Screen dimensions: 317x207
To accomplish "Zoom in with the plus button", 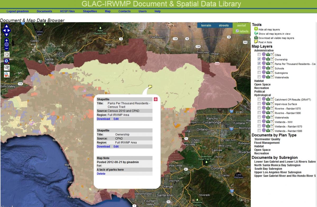I will pyautogui.click(x=7, y=40).
